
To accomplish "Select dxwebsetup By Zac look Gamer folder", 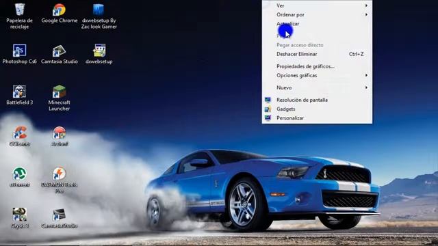I will click(99, 16).
